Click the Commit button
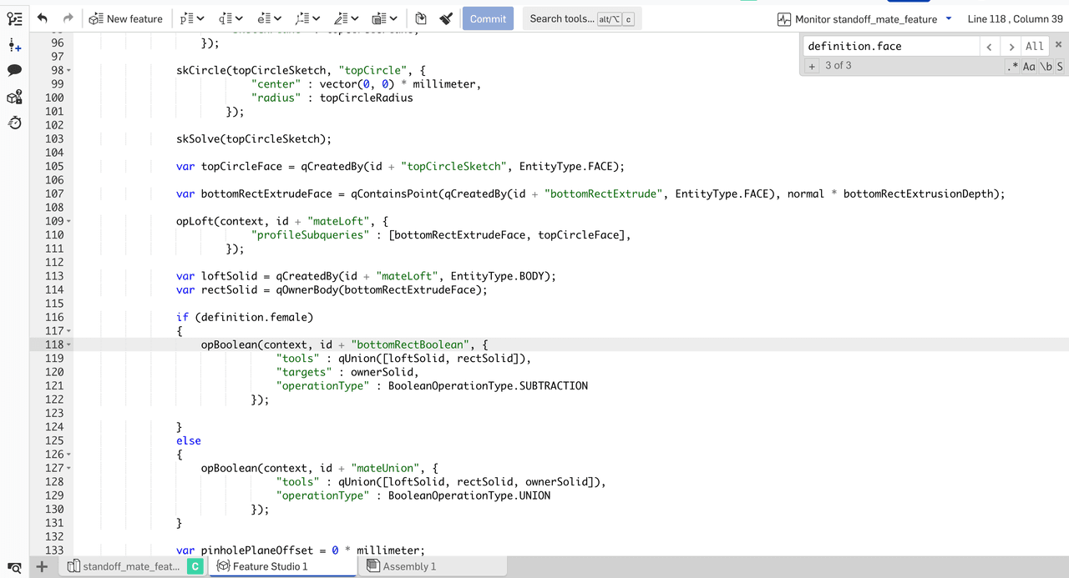 click(x=488, y=18)
